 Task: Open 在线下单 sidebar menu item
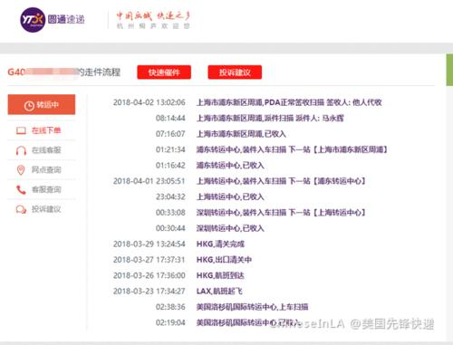[42, 130]
